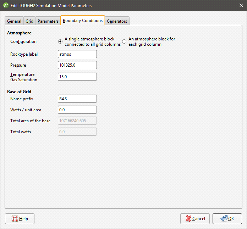
Task: Click the Total watts label
Action: (21, 132)
